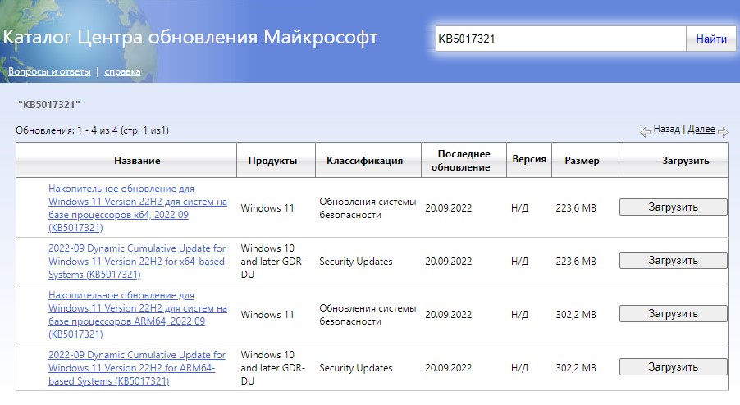Click the Обновления: 1 - 4 из 4 count text
Viewport: 740px width, 405px height.
pos(92,130)
